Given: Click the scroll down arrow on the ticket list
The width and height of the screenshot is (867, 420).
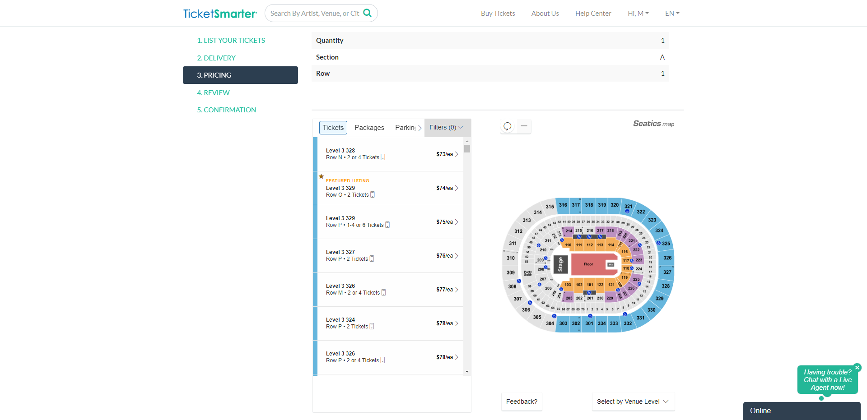Looking at the screenshot, I should (x=467, y=371).
